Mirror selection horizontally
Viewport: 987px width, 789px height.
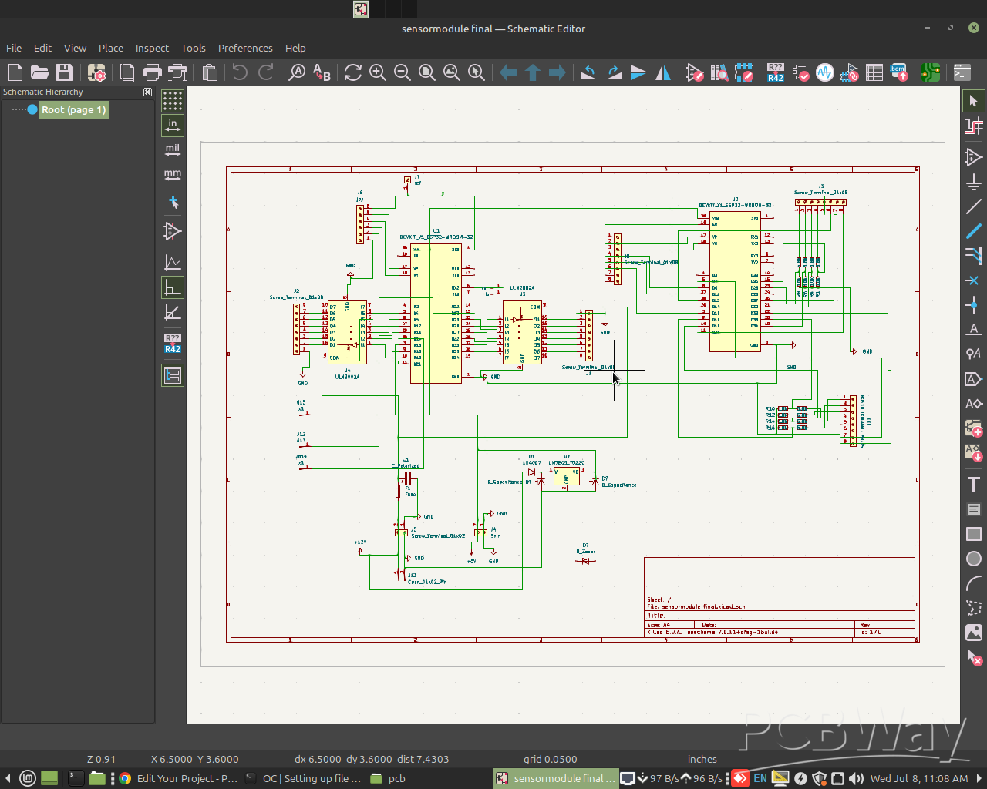pos(662,72)
